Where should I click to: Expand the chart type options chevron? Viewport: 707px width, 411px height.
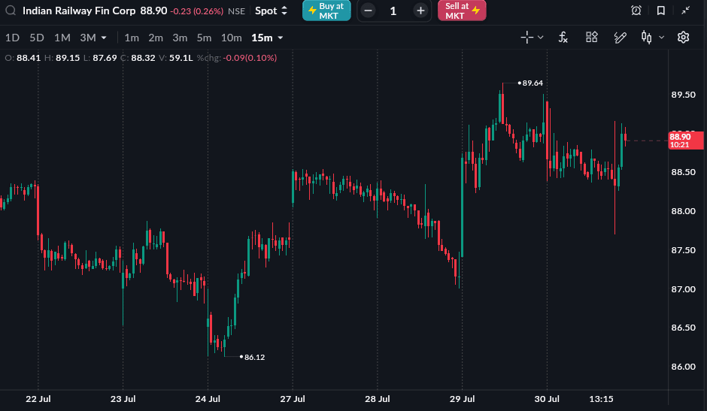coord(661,38)
